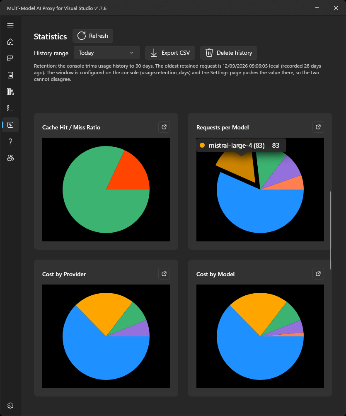The height and width of the screenshot is (416, 346).
Task: Pop out the Cache Hit / Miss Ratio chart
Action: coord(164,127)
